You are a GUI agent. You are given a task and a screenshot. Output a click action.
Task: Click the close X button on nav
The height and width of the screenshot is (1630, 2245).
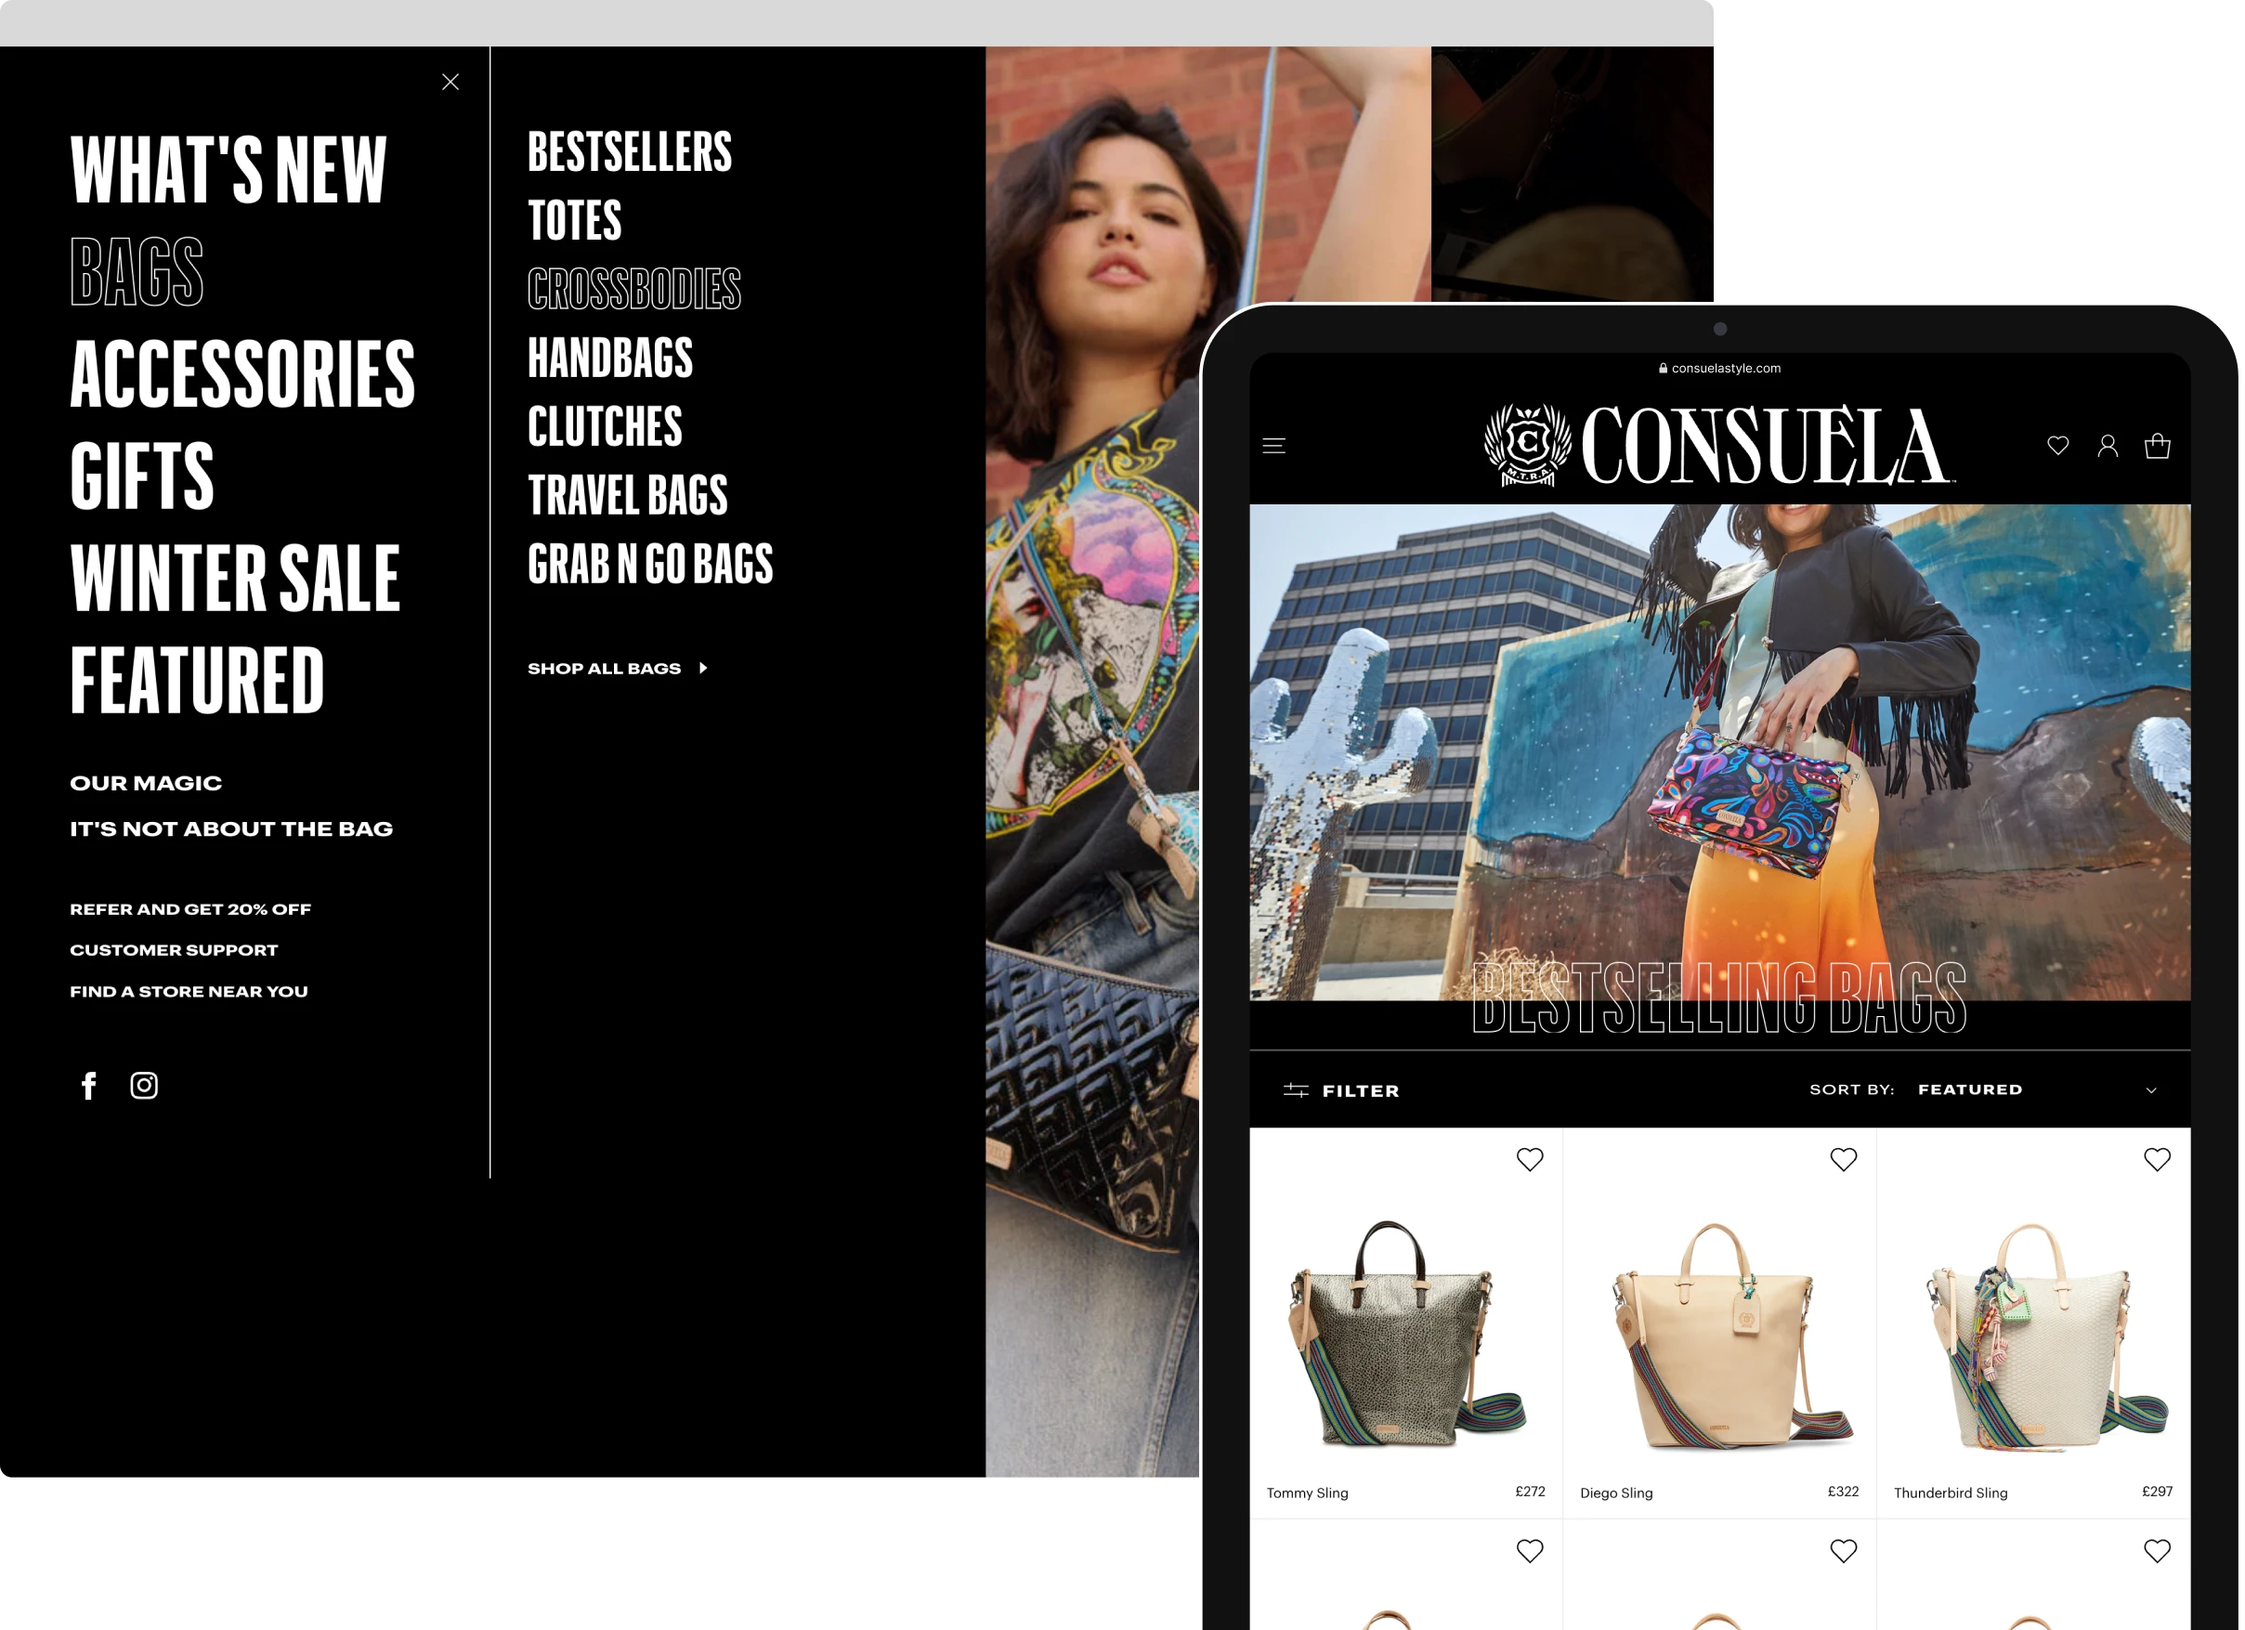click(451, 82)
